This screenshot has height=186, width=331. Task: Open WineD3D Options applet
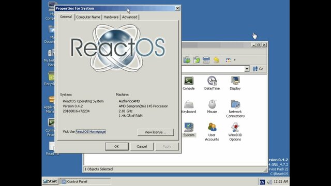pyautogui.click(x=235, y=132)
